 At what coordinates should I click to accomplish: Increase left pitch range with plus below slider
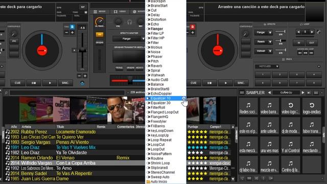pyautogui.click(x=85, y=76)
